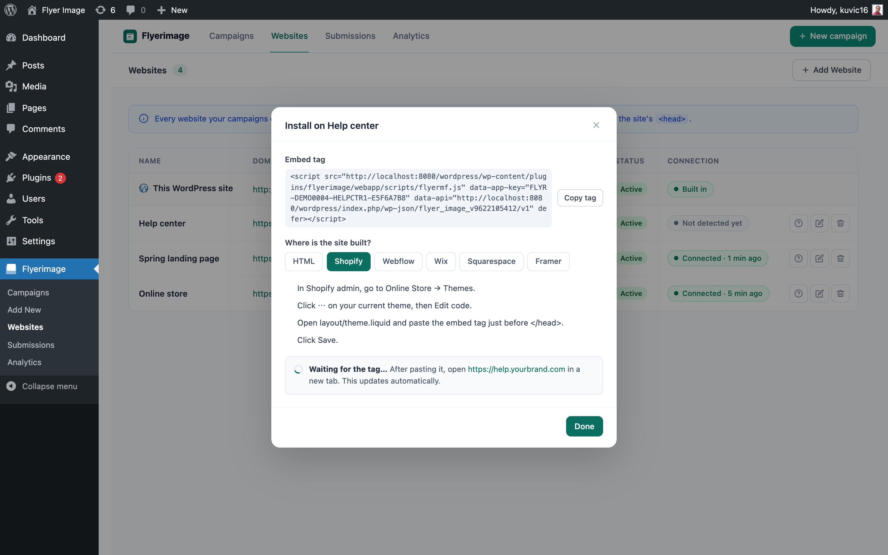Viewport: 888px width, 555px height.
Task: Open Analytics submenu in sidebar
Action: click(24, 362)
